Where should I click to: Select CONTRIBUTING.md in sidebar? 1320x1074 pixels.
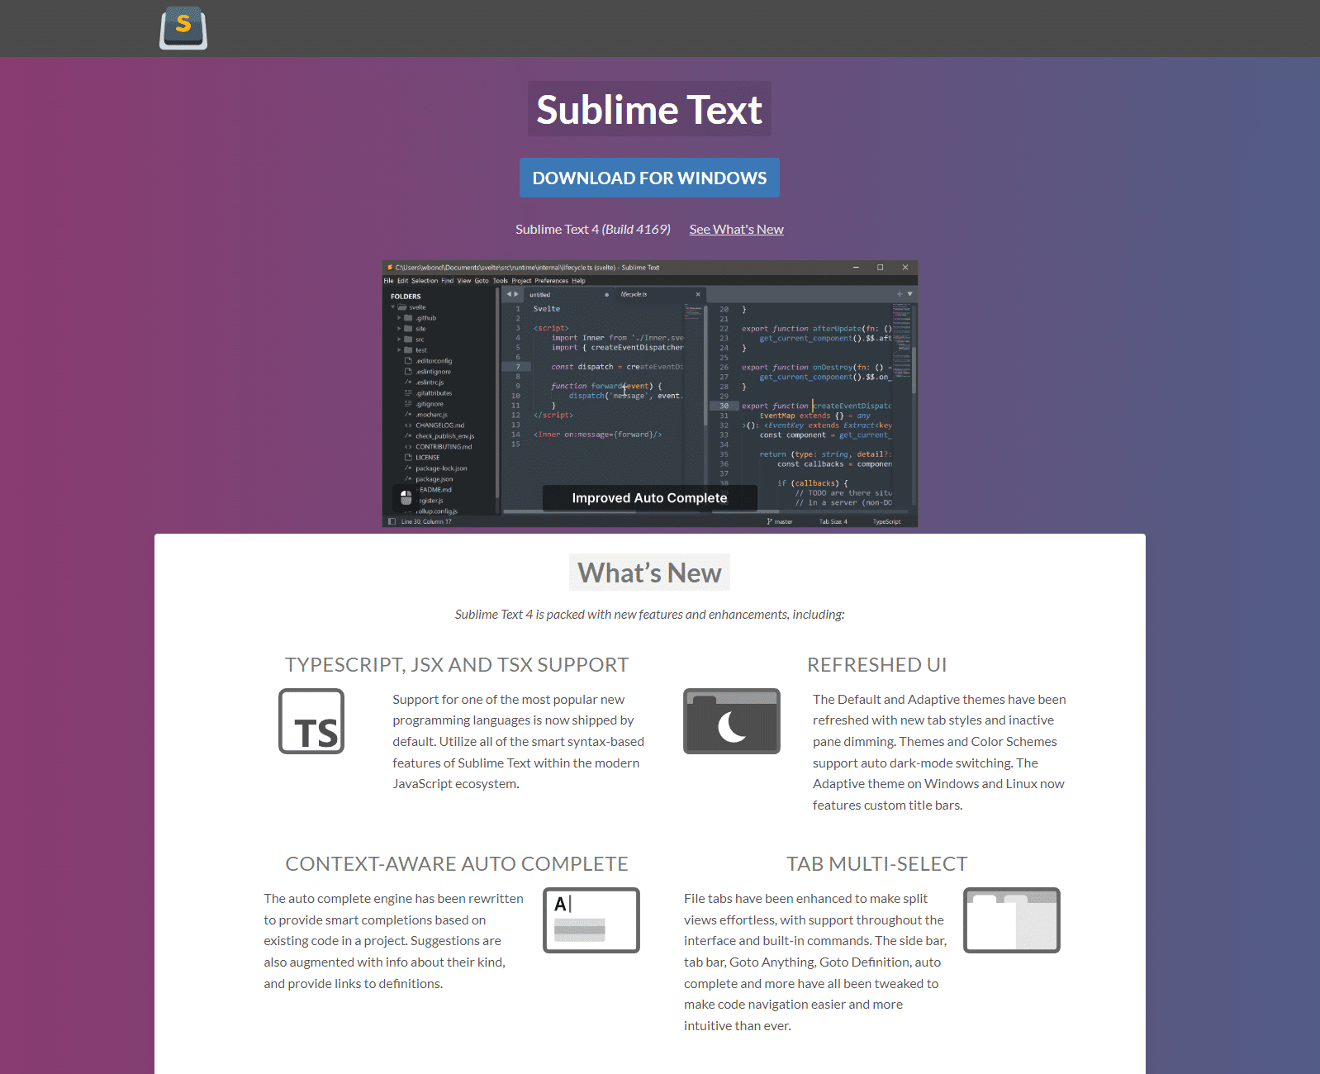point(444,447)
